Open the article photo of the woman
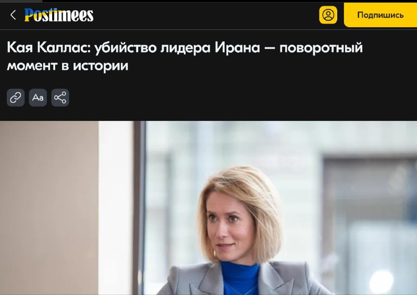The height and width of the screenshot is (295, 417). pyautogui.click(x=208, y=208)
